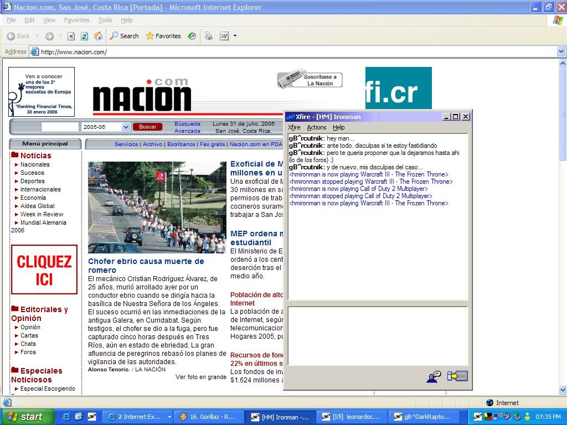Click the Búsqueda Avanzada link
The height and width of the screenshot is (425, 567).
coord(187,127)
